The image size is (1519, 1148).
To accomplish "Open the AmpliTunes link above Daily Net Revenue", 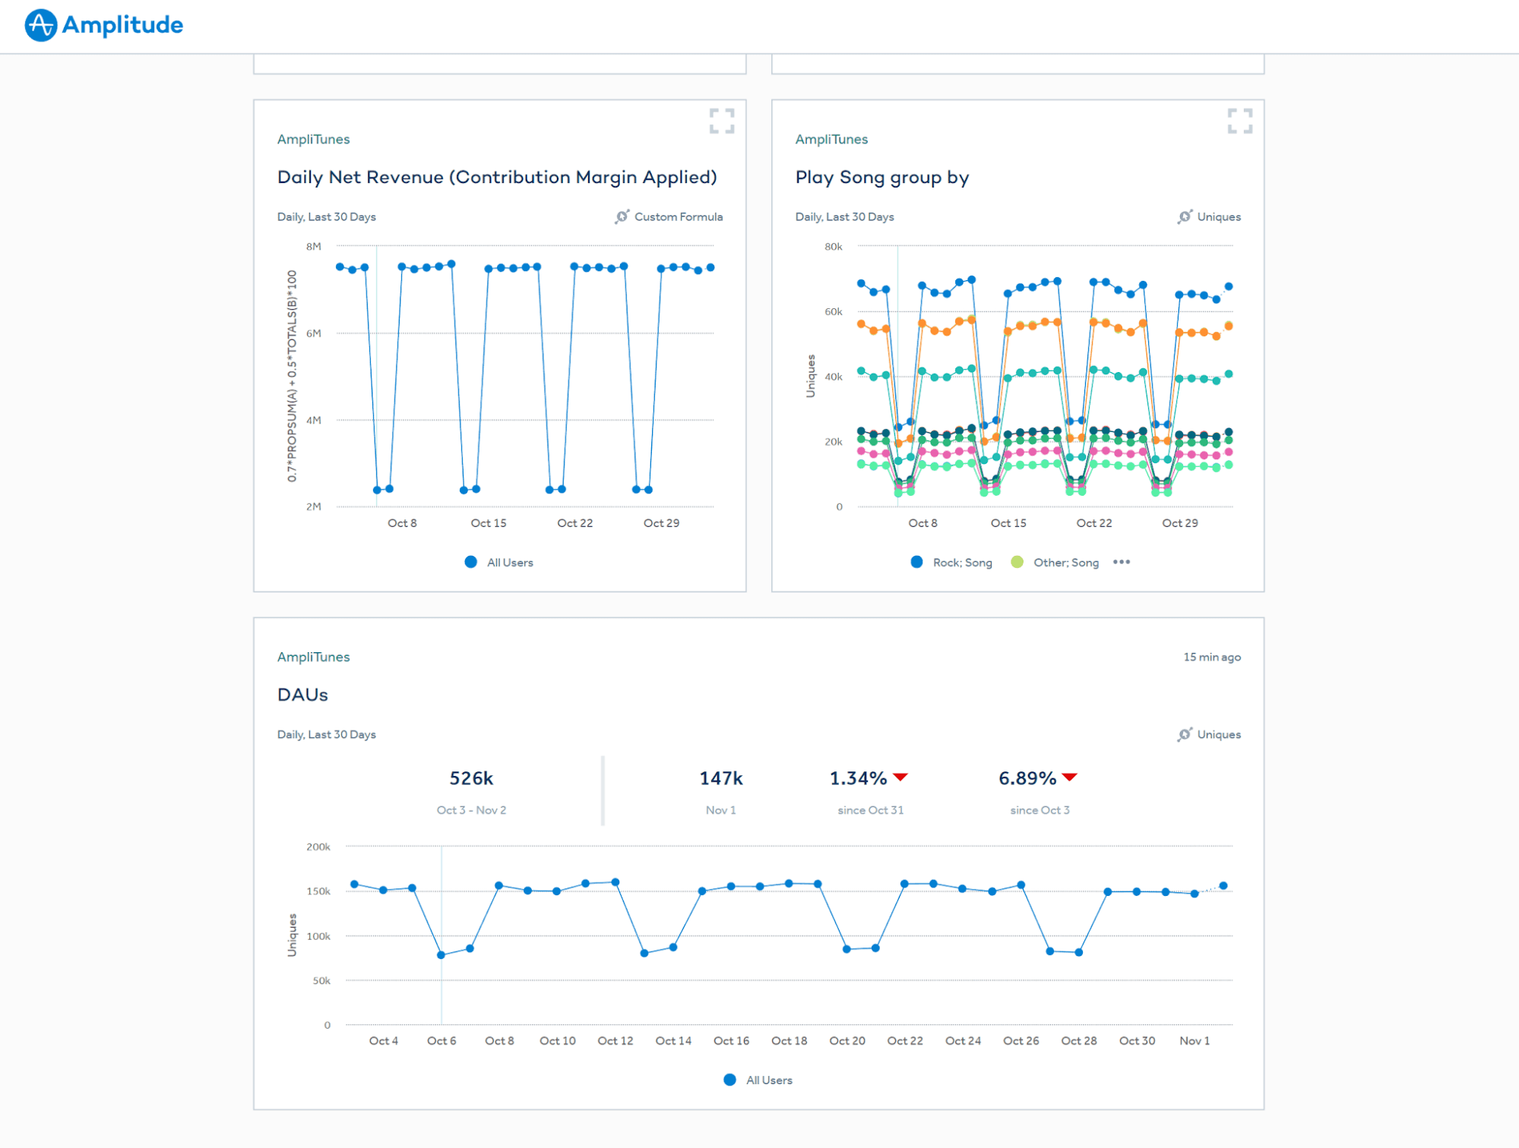I will pyautogui.click(x=312, y=139).
